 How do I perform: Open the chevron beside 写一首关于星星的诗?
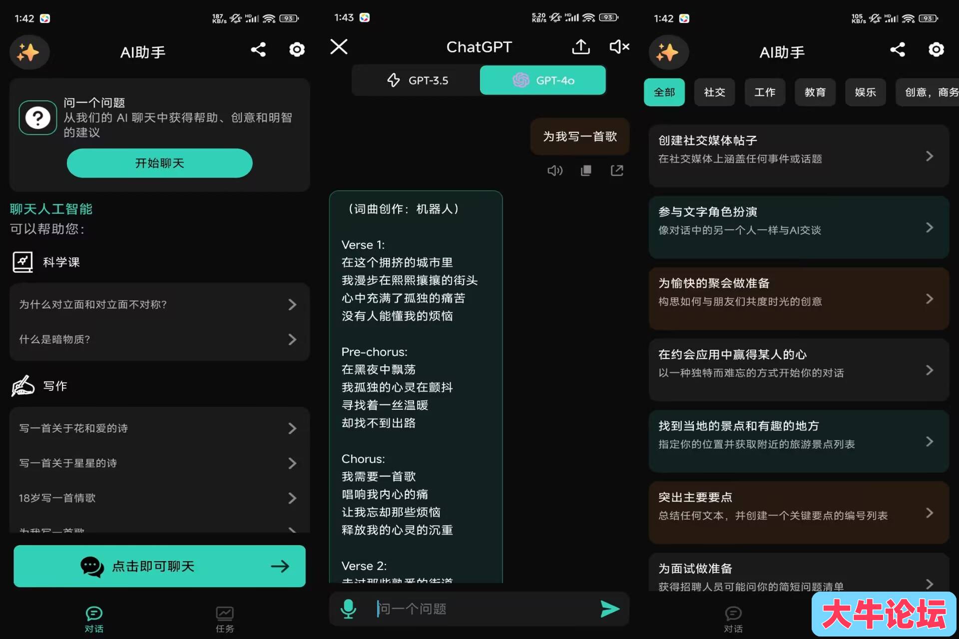(292, 463)
